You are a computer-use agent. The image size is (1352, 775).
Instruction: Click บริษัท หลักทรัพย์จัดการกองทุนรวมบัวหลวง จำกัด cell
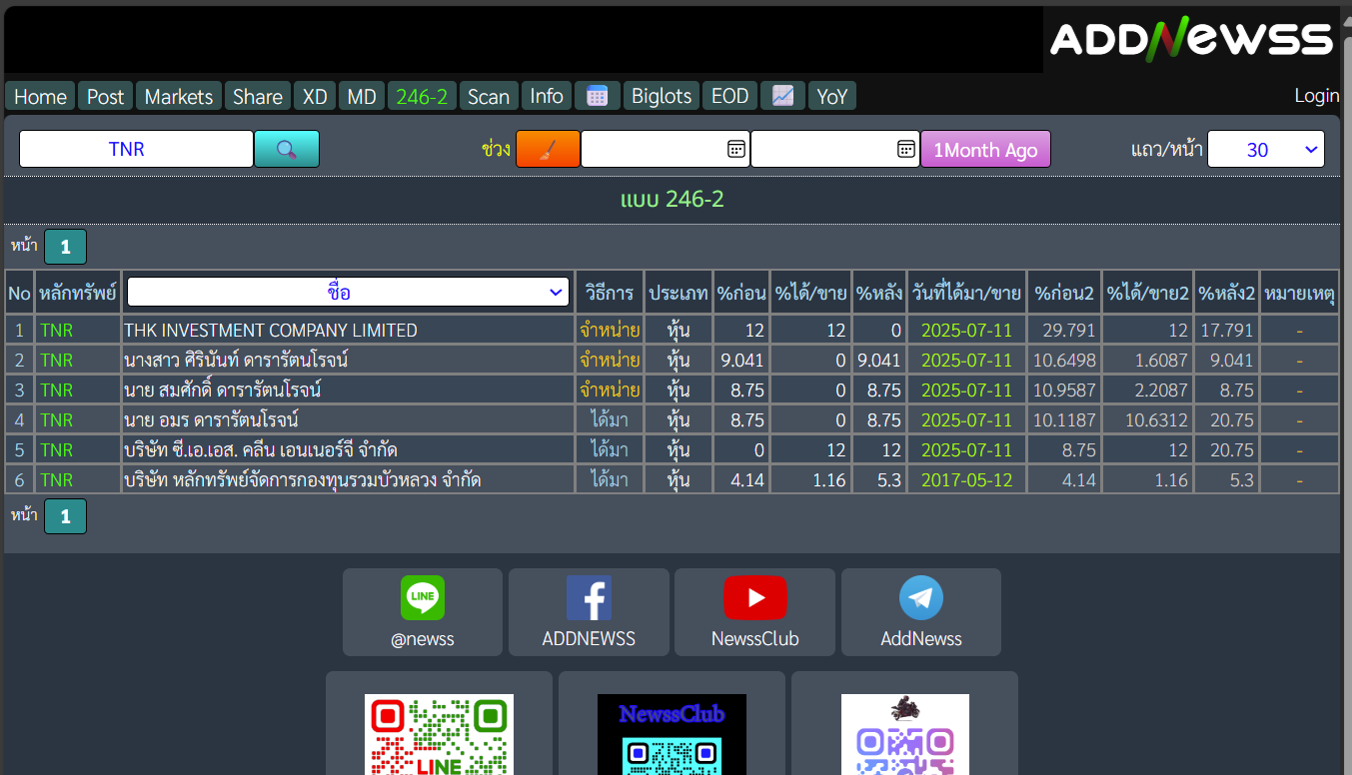point(348,479)
